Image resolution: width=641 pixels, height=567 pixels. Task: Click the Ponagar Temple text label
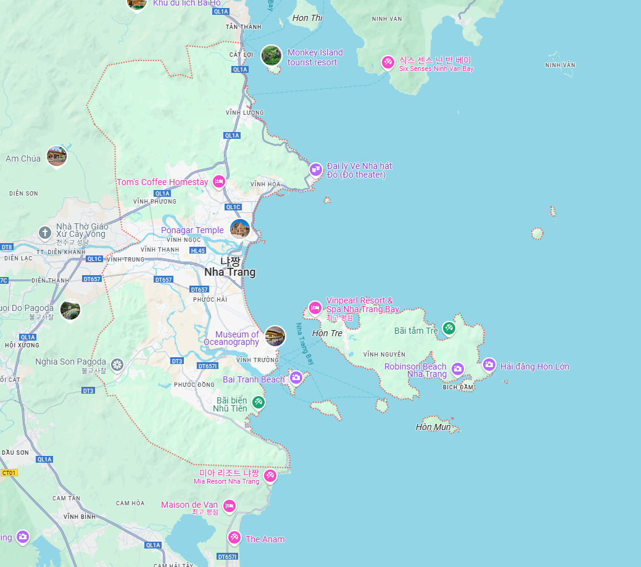pyautogui.click(x=192, y=230)
